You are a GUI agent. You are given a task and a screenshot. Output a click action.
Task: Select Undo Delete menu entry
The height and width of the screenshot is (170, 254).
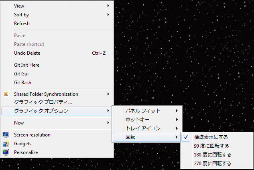point(57,53)
